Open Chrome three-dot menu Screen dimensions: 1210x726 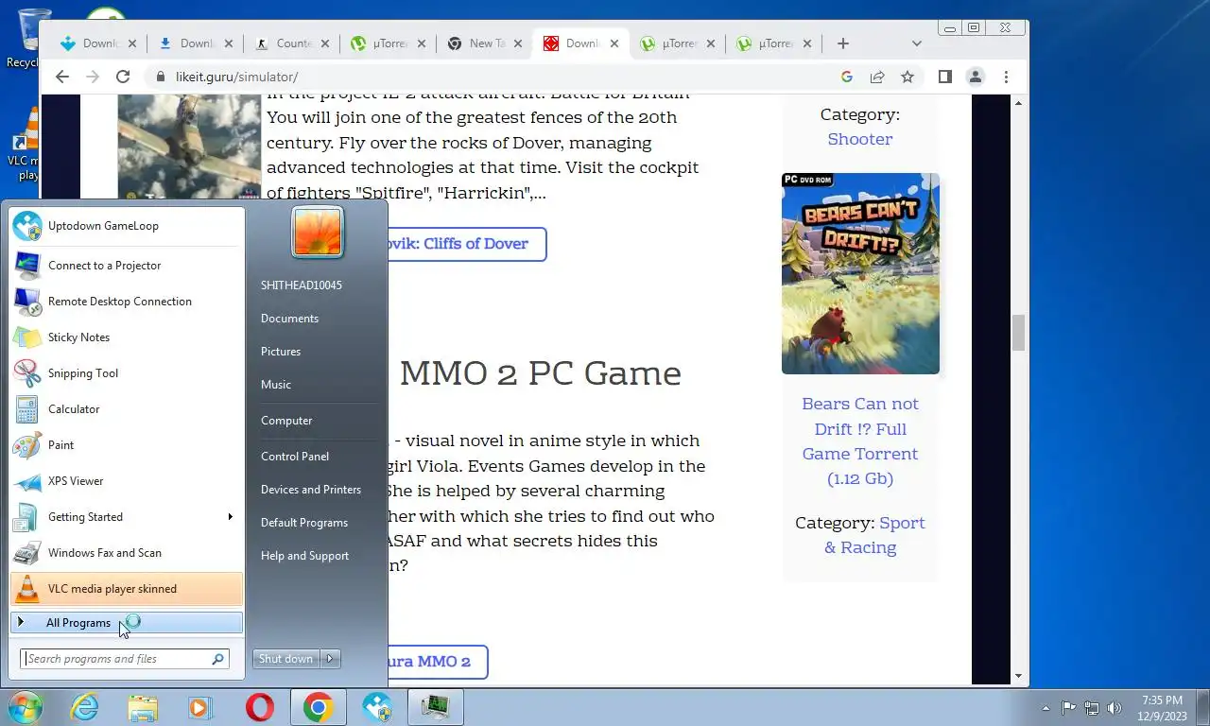(x=1006, y=77)
